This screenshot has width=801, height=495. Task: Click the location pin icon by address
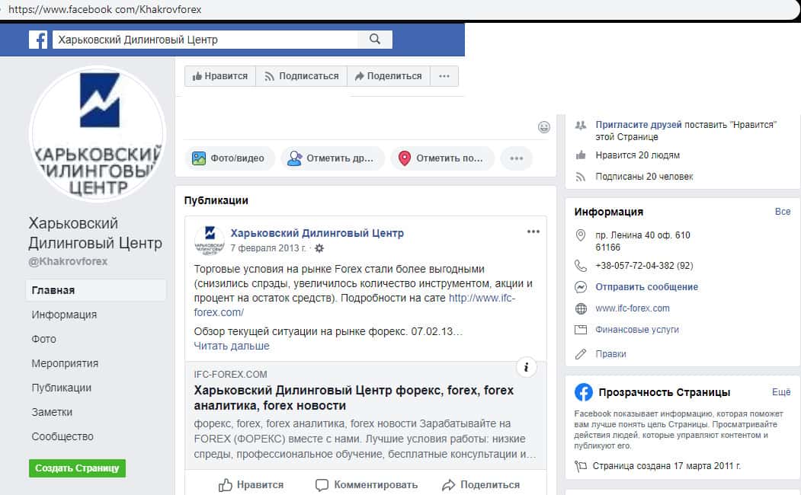[580, 235]
